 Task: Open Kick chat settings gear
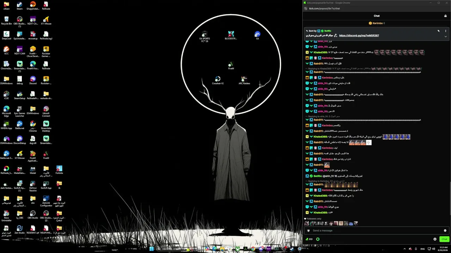click(x=435, y=239)
